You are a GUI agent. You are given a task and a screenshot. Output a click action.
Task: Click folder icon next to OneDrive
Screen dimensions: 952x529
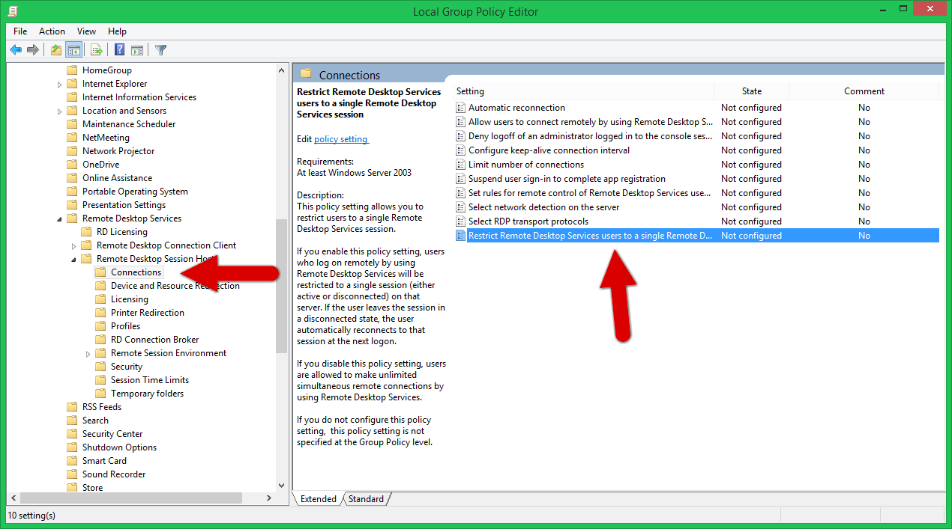point(72,165)
